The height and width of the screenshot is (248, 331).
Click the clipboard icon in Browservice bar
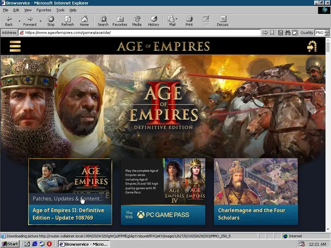(x=295, y=33)
